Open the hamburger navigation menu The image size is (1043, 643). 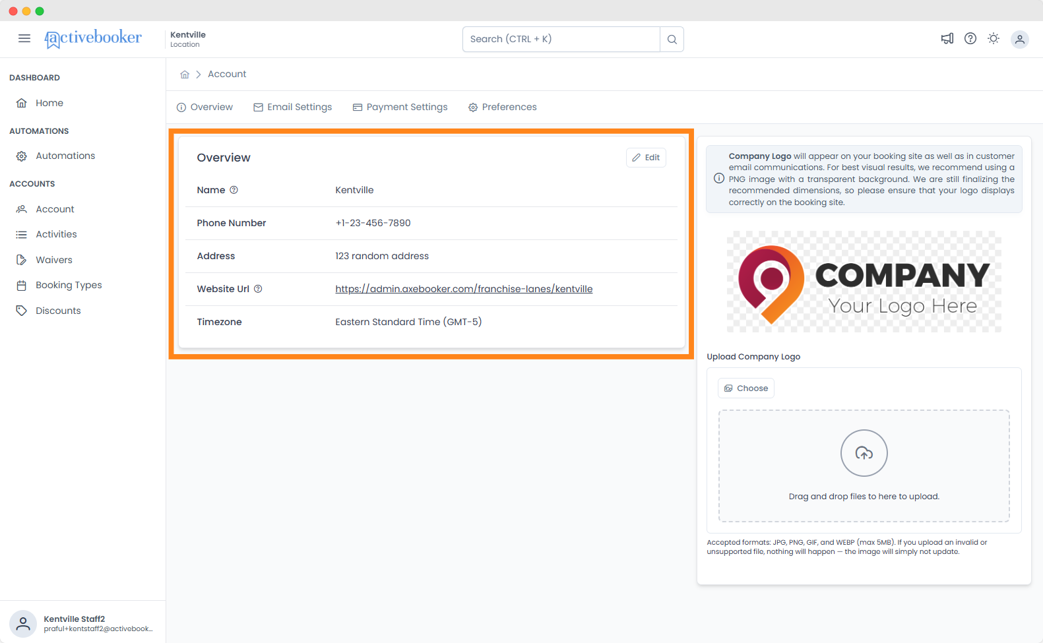(x=24, y=38)
